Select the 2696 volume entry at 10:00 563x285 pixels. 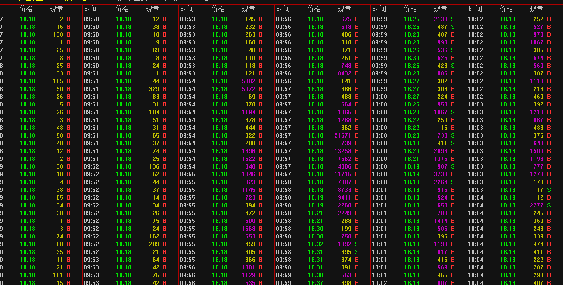(441, 151)
